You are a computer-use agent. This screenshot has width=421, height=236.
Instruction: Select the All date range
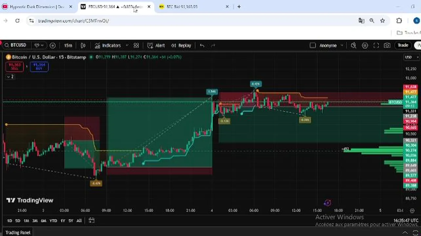79,221
